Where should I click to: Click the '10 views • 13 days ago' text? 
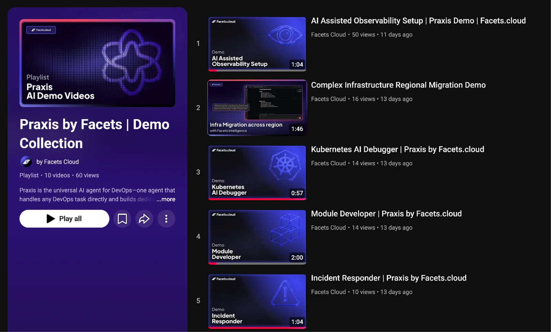[x=382, y=292]
